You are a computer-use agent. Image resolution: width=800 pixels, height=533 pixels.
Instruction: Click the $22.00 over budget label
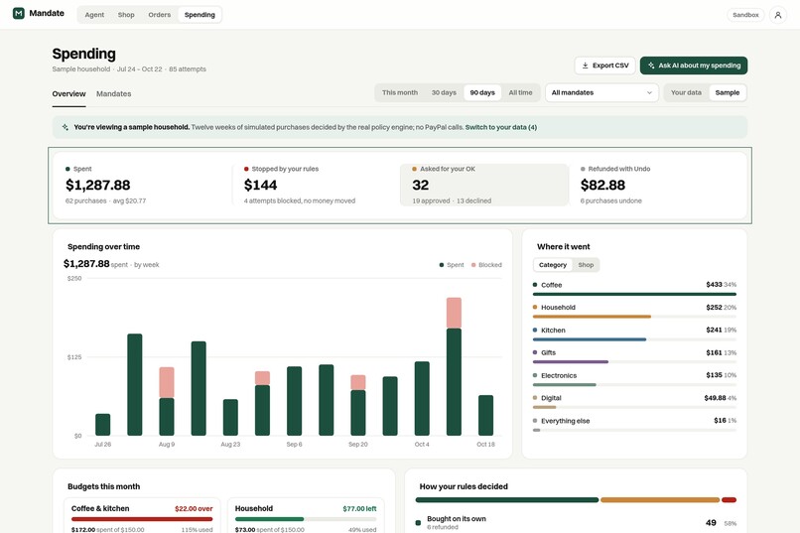click(194, 508)
